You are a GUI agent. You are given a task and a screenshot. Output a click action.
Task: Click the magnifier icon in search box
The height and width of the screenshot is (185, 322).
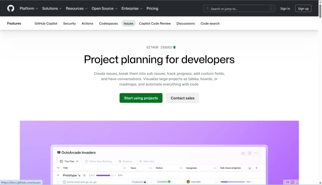207,8
